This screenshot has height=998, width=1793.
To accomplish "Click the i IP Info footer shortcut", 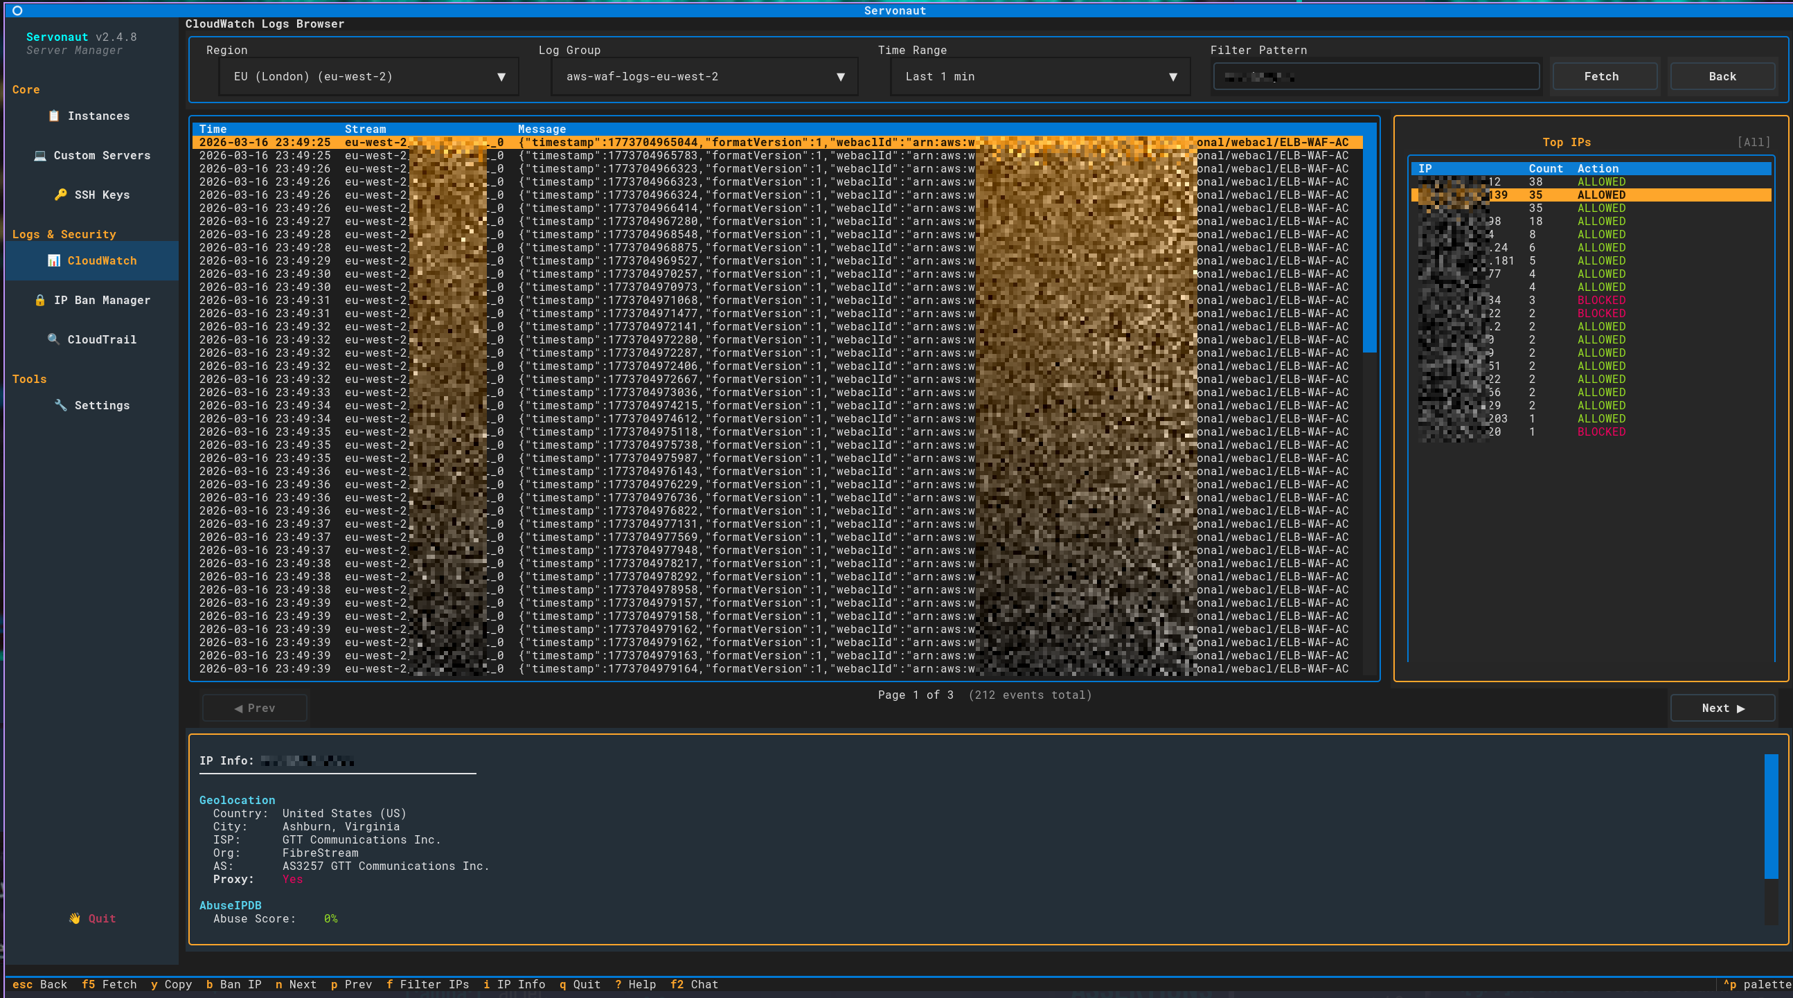I will pyautogui.click(x=515, y=984).
